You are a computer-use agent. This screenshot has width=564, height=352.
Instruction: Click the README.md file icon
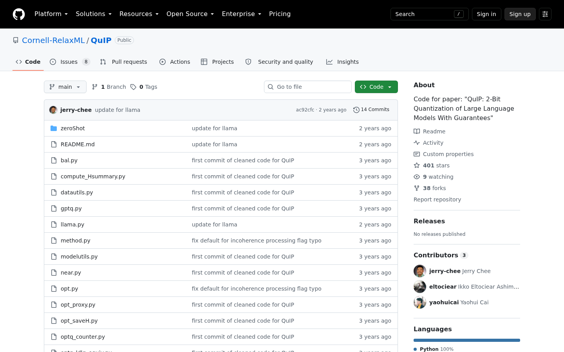point(54,144)
